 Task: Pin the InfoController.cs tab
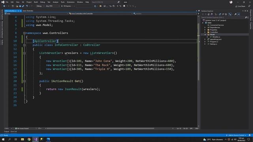[18, 11]
